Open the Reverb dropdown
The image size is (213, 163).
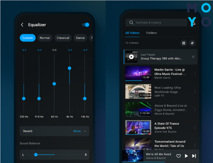coord(54,131)
